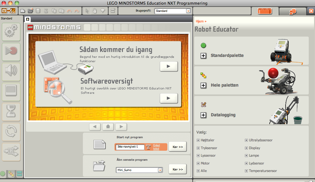Viewport: 315px width, 182px height.
Task: Expand the Display item under Vælg
Action: pos(246,148)
